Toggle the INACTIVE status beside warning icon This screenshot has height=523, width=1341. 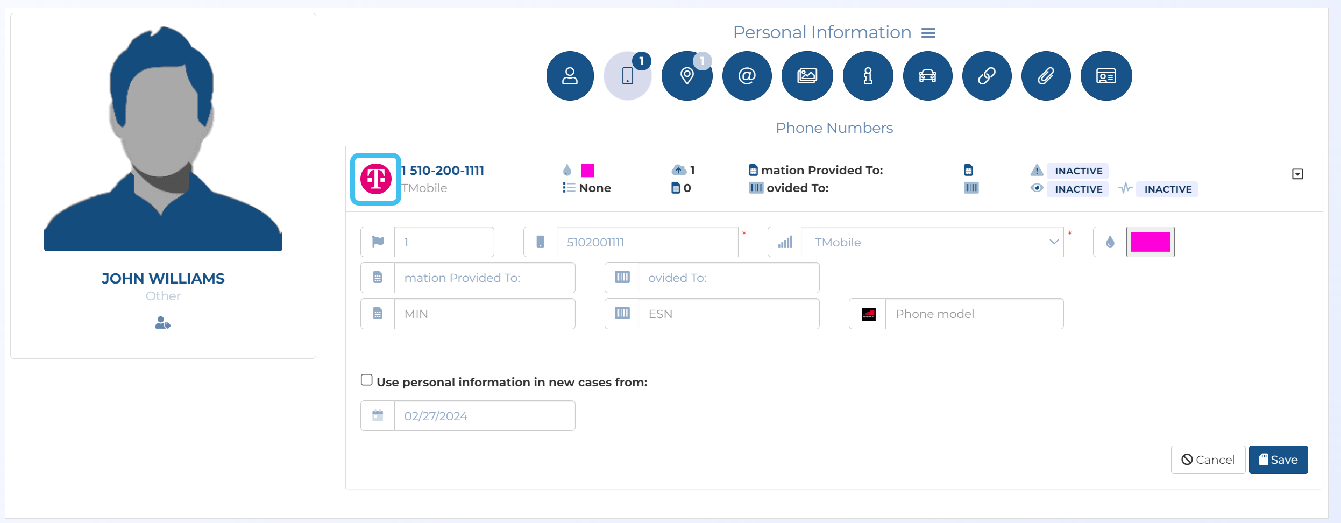(x=1078, y=171)
